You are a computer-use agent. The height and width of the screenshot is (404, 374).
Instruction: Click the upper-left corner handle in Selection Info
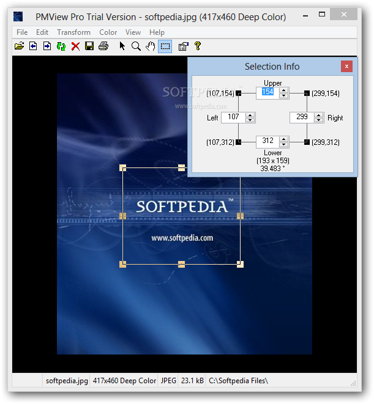tap(239, 94)
